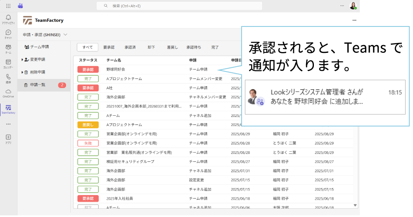Screen dimensions: 413x217
Task: Open the Teams notification from Lookシリーズシステム管理者
Action: (325, 97)
